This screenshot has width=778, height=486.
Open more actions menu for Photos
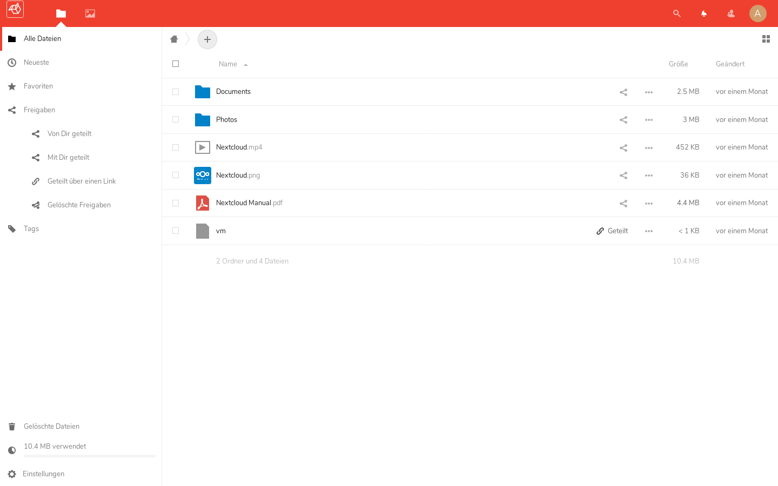649,120
